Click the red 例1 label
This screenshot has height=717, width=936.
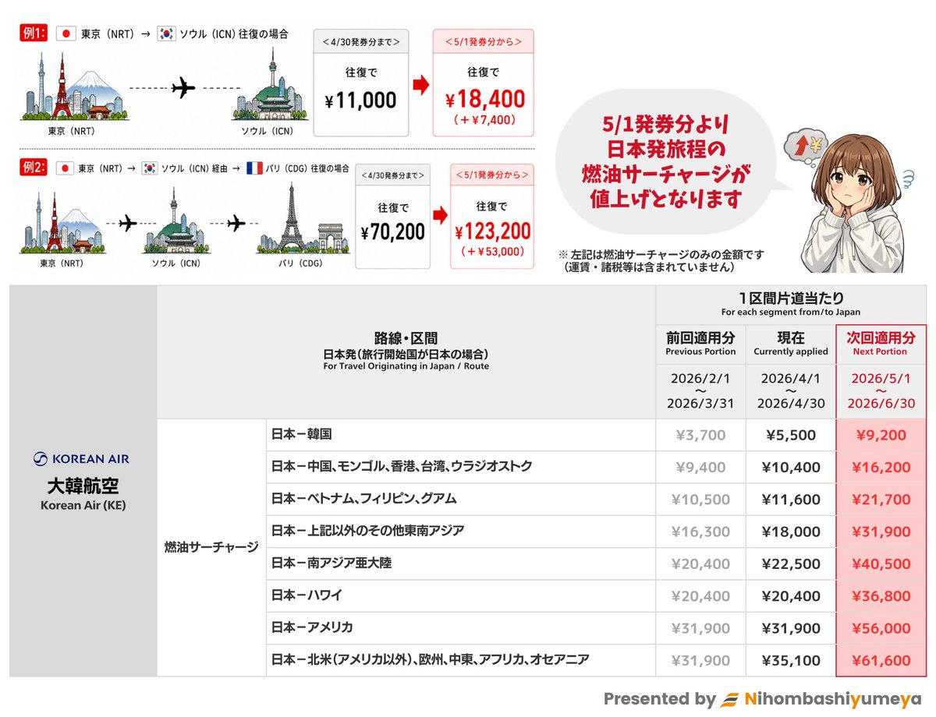(34, 34)
